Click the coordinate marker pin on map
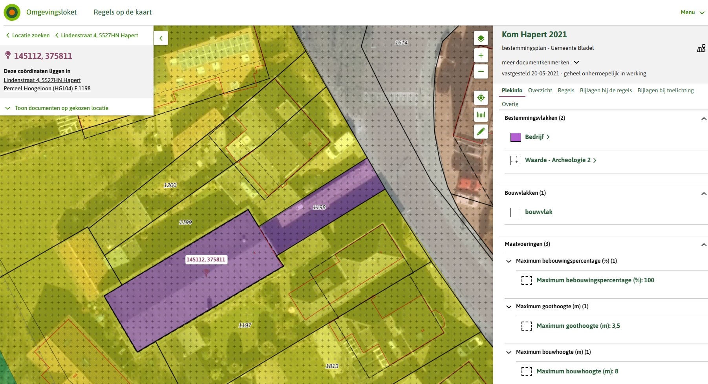Screen dimensions: 708x384 207,272
